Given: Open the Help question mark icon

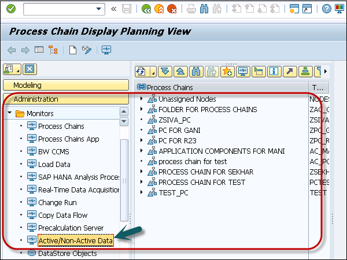Looking at the screenshot, I should click(327, 9).
